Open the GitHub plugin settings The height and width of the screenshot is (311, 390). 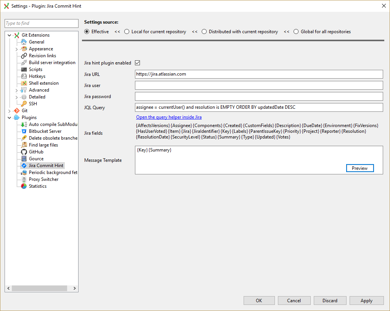tap(36, 151)
